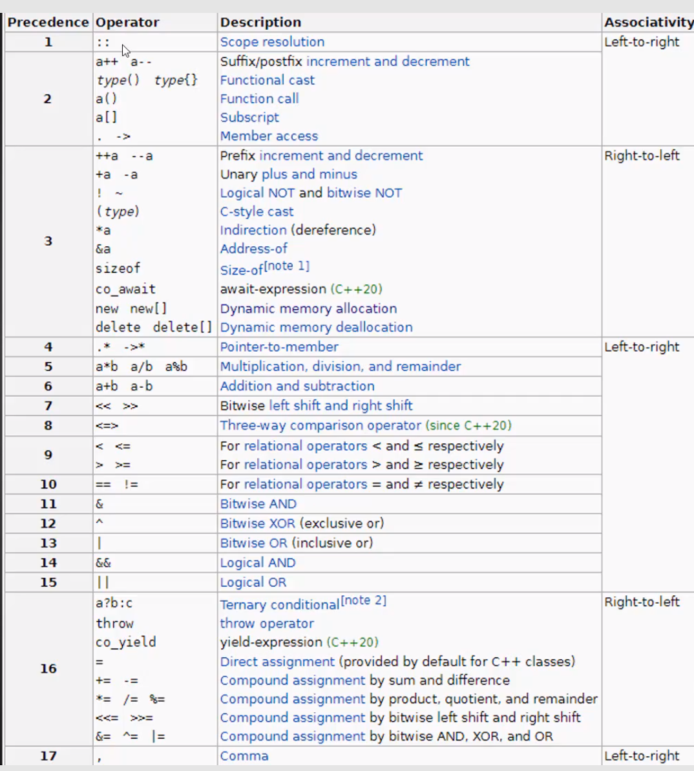Screen dimensions: 694x771
Task: Click the Bitwise OR link in row 13
Action: pyautogui.click(x=253, y=544)
